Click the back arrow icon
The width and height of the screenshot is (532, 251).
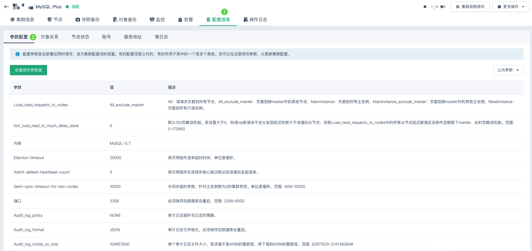tap(6, 7)
